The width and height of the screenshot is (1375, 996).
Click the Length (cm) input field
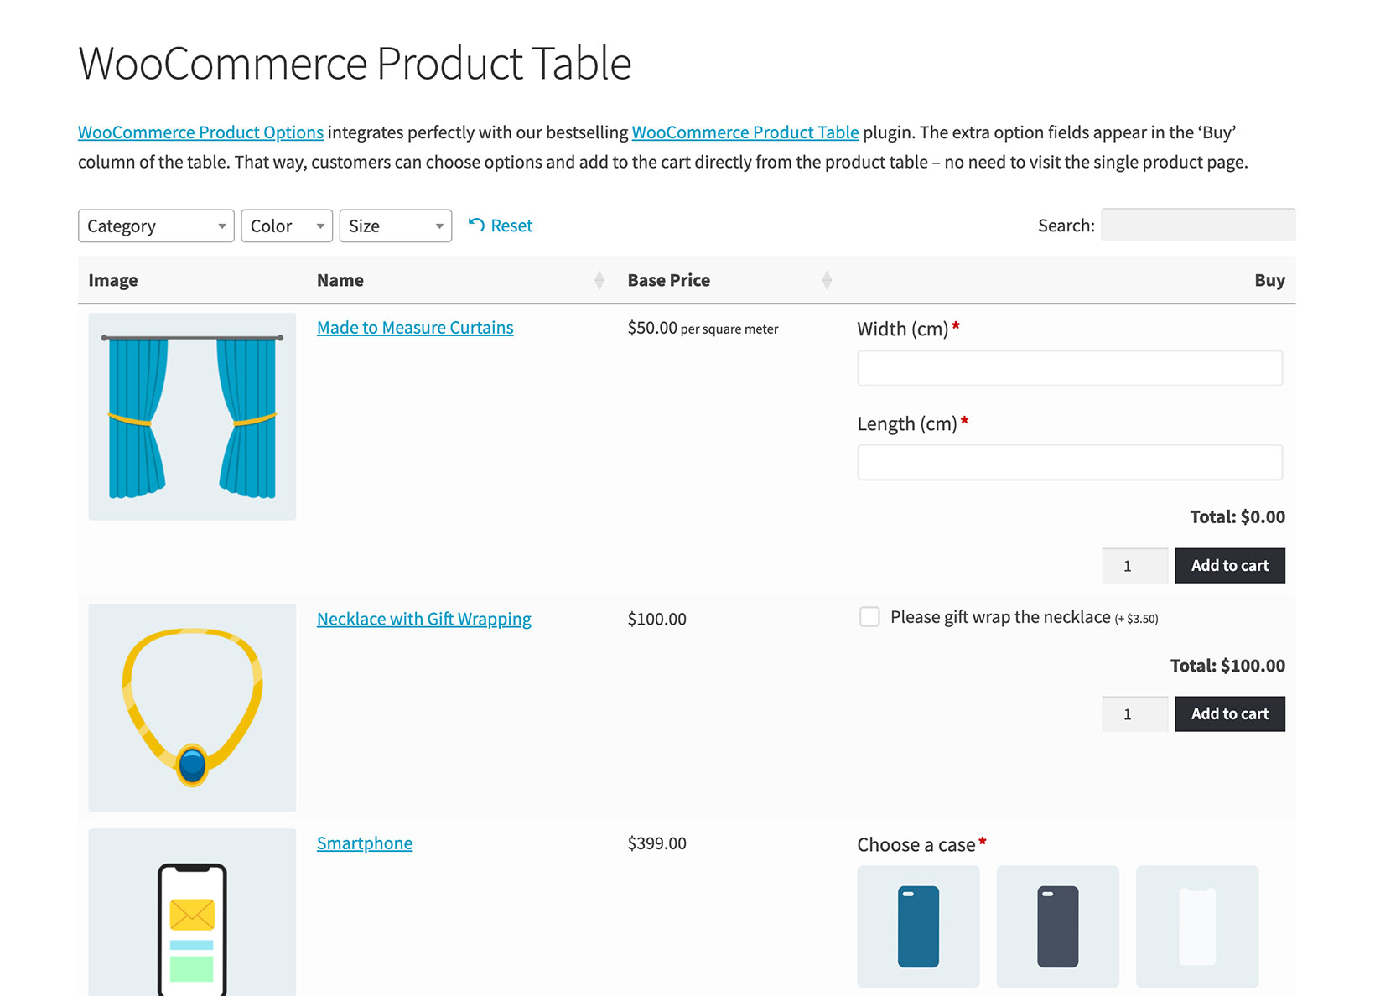point(1069,462)
